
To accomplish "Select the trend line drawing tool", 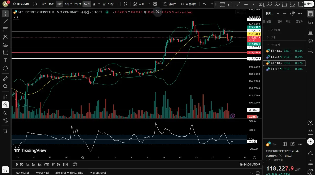I will coord(5,21).
